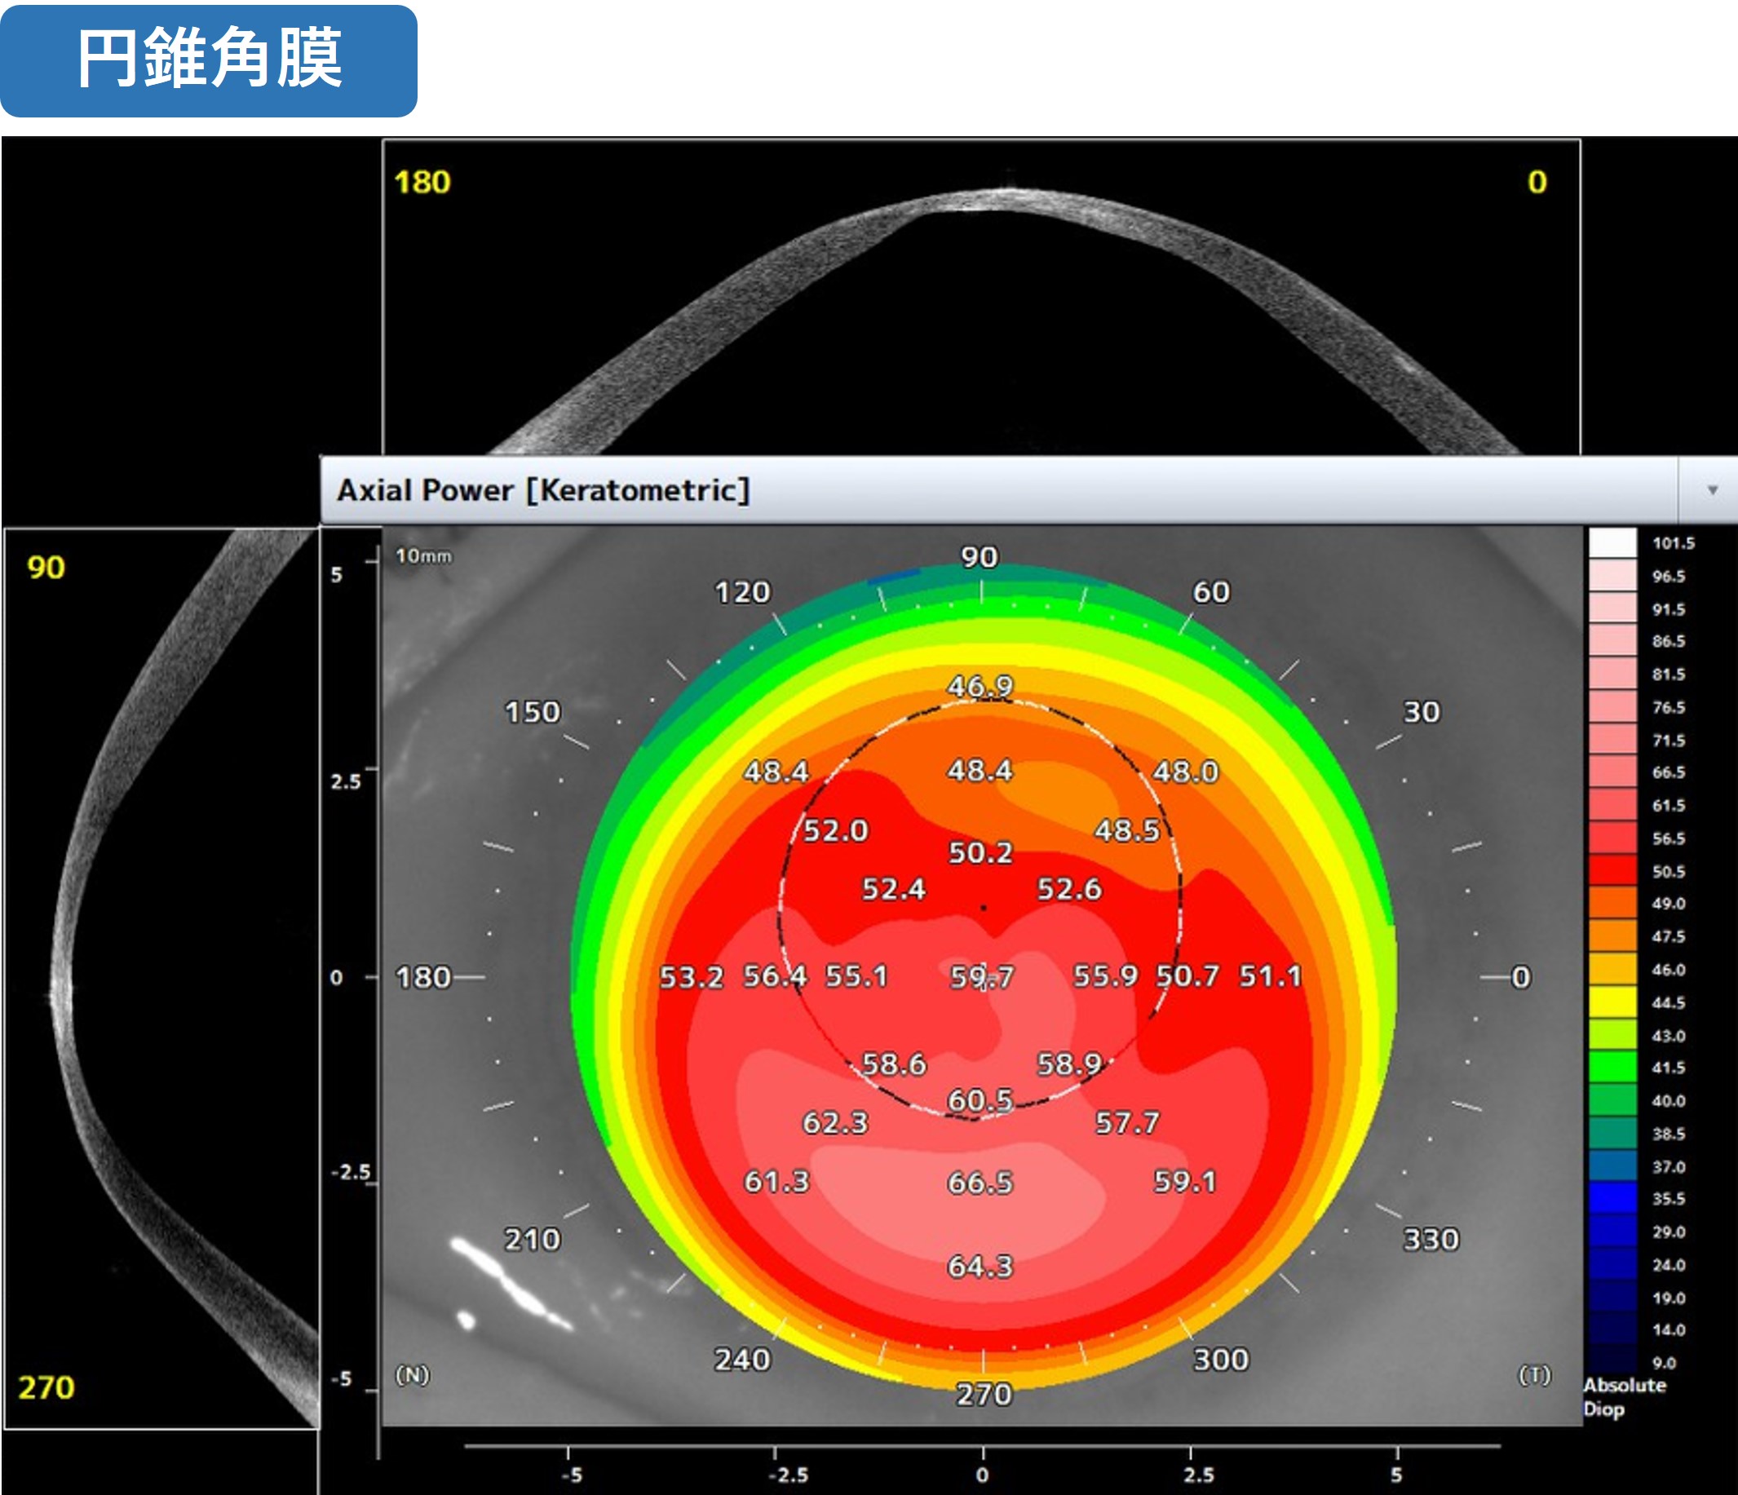Click the 円錐角膜 blue label
The width and height of the screenshot is (1738, 1495).
point(209,60)
